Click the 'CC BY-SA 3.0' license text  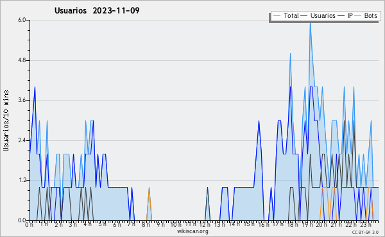point(365,233)
